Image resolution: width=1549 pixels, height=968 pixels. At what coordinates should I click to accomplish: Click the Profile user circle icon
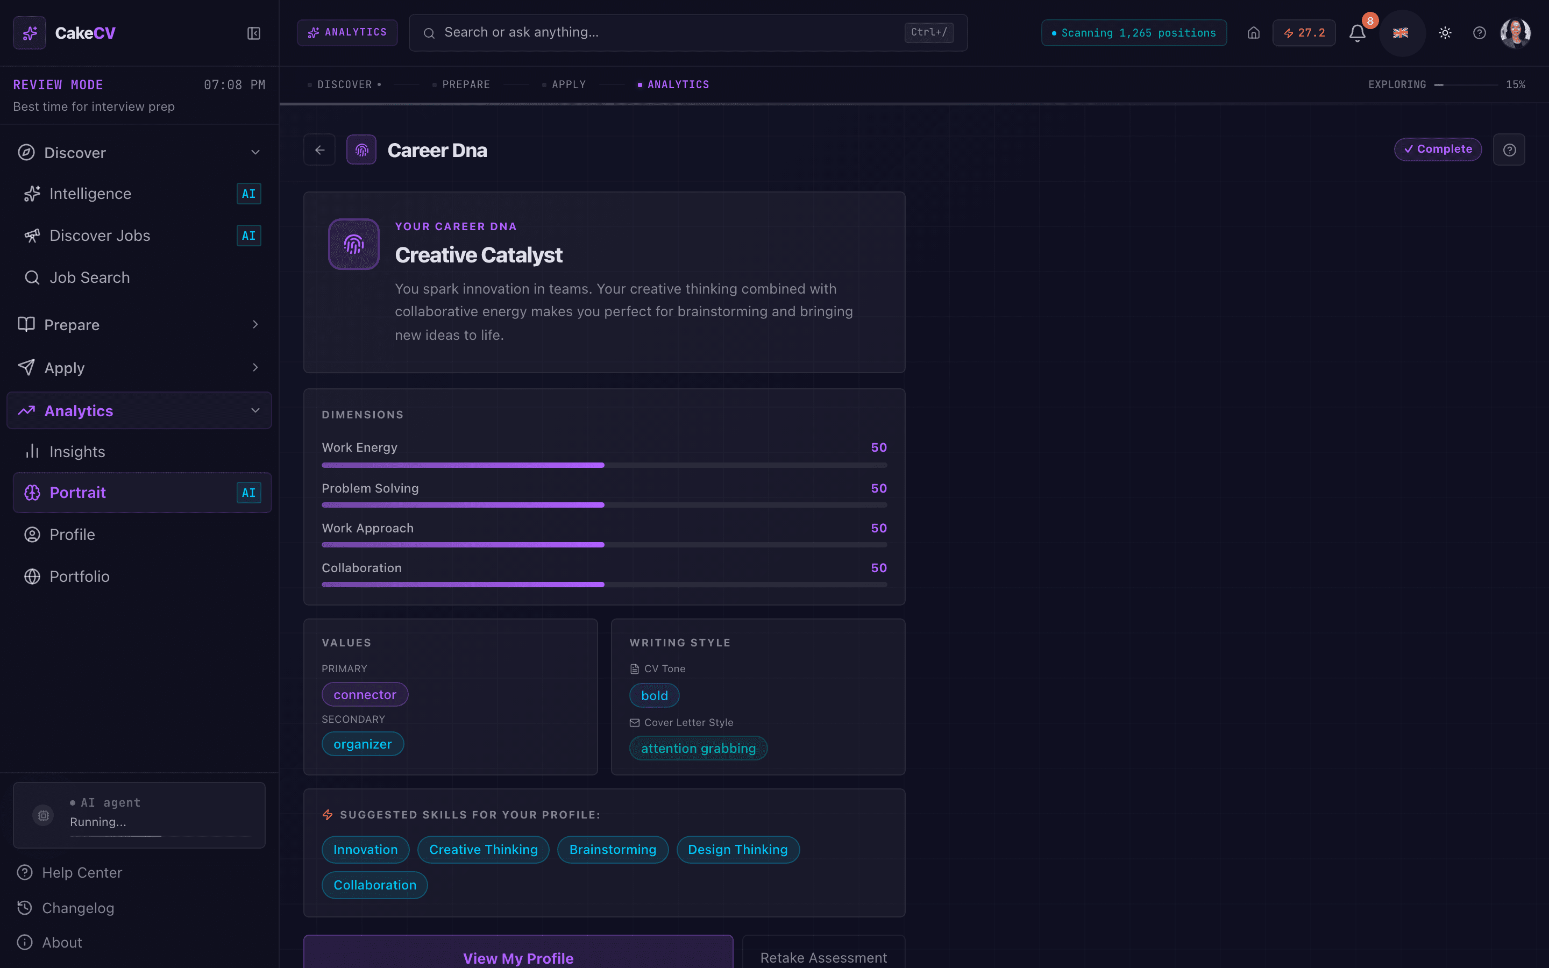click(32, 535)
